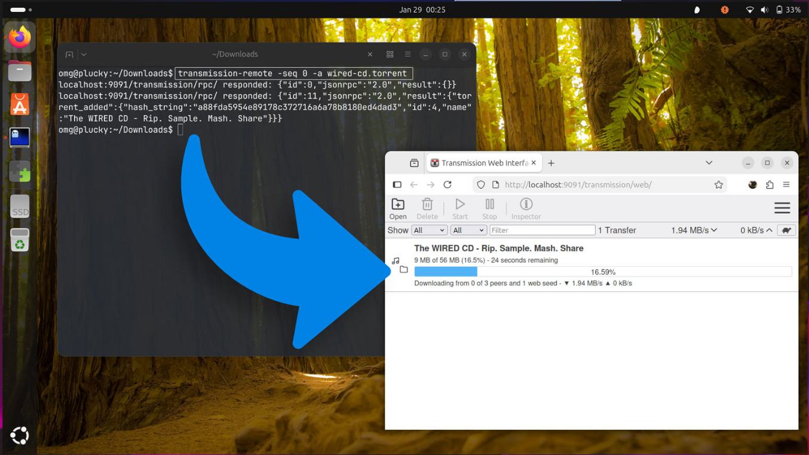This screenshot has height=455, width=809.
Task: Open the Transmission hamburger menu
Action: pos(782,208)
